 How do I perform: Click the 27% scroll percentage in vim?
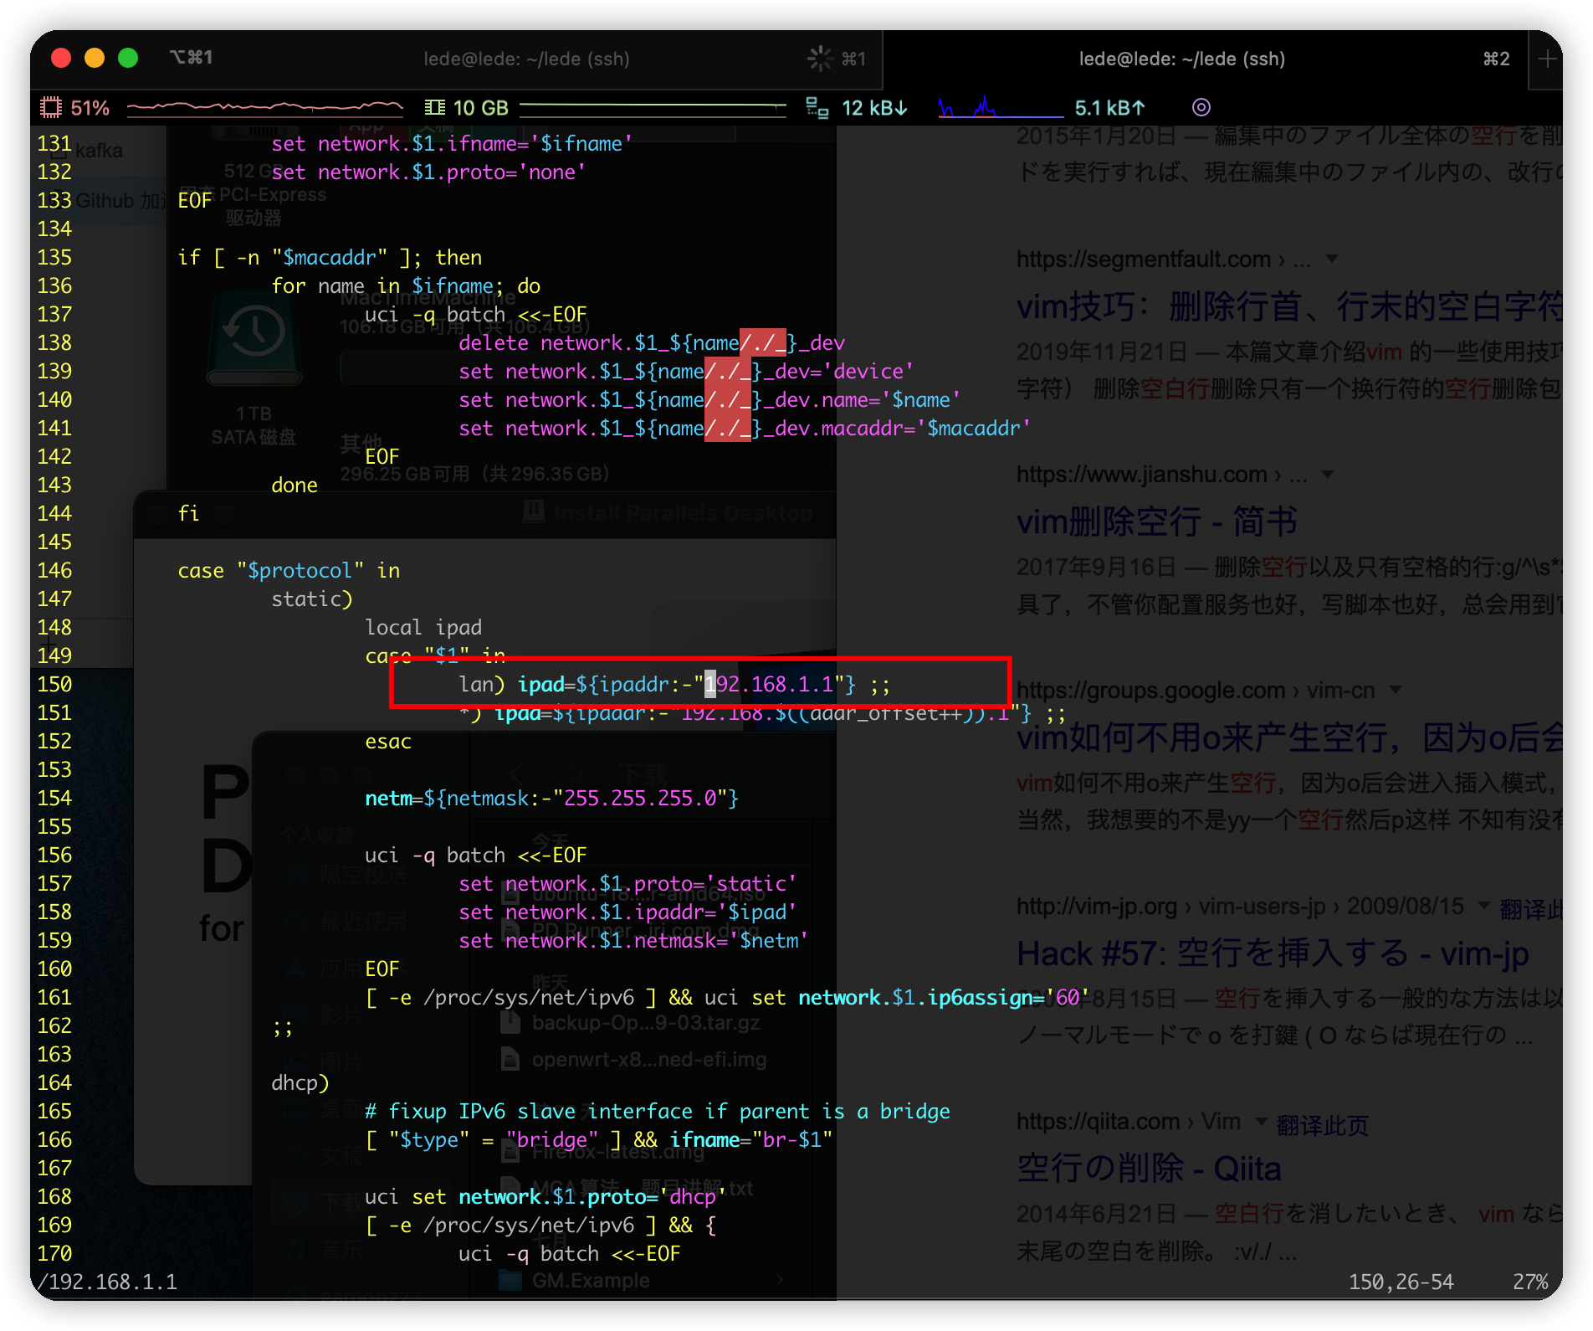pos(1530,1282)
